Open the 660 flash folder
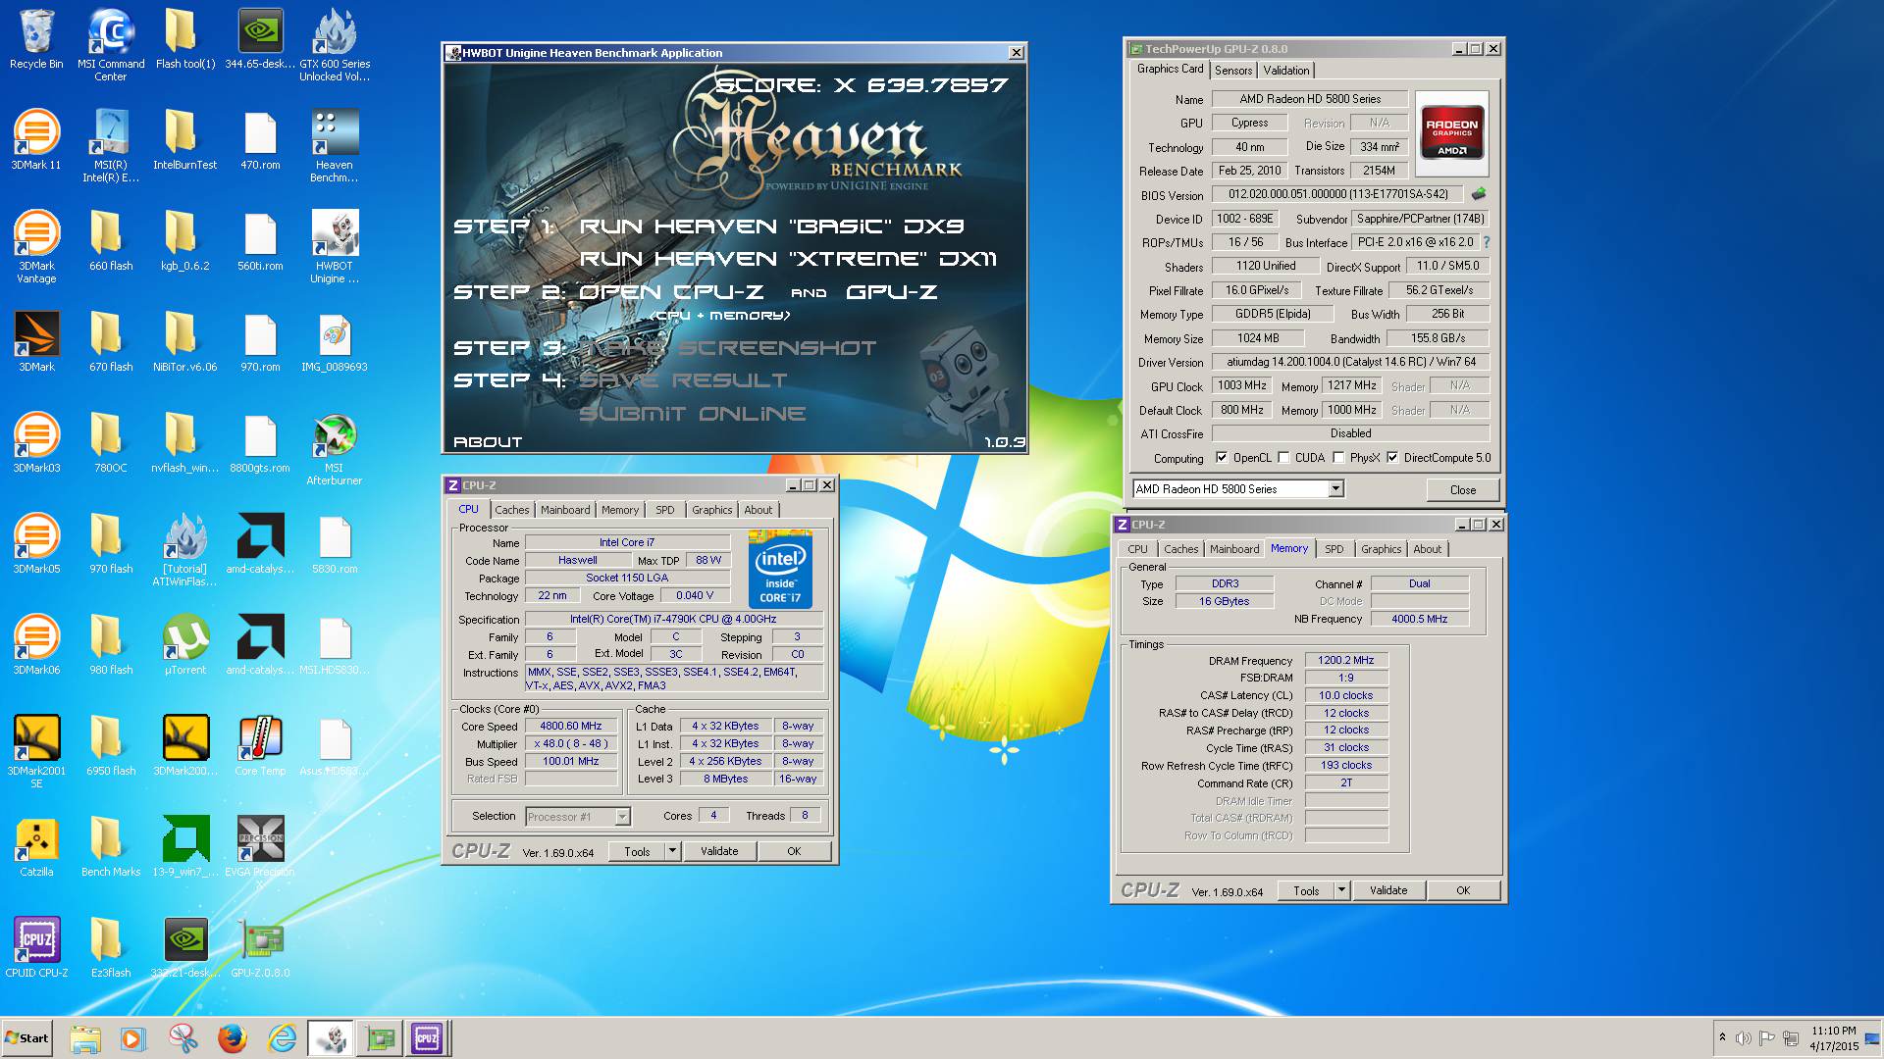 [x=111, y=241]
